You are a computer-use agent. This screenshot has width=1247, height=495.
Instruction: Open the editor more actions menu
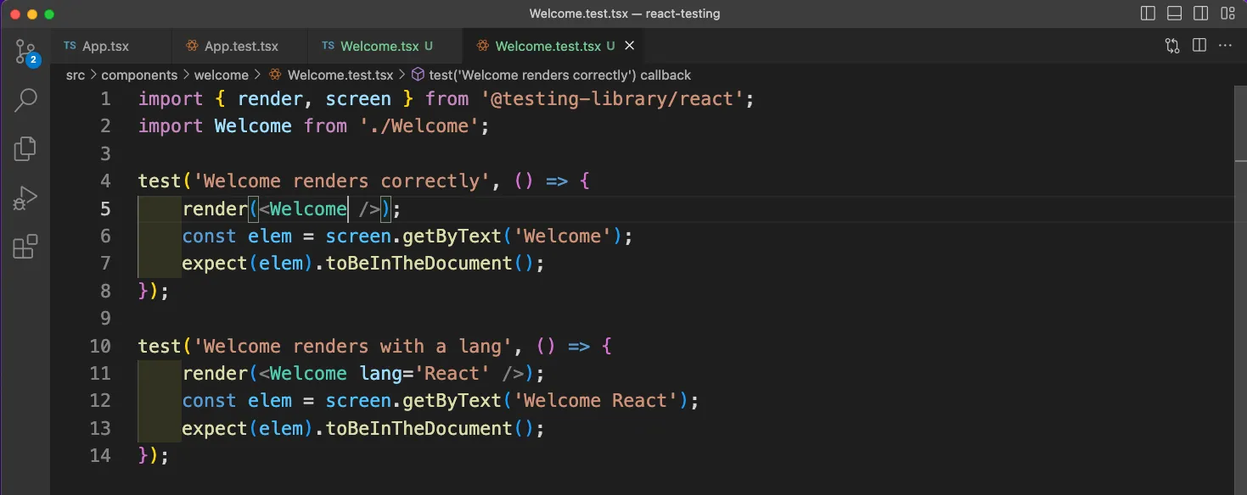[x=1226, y=46]
